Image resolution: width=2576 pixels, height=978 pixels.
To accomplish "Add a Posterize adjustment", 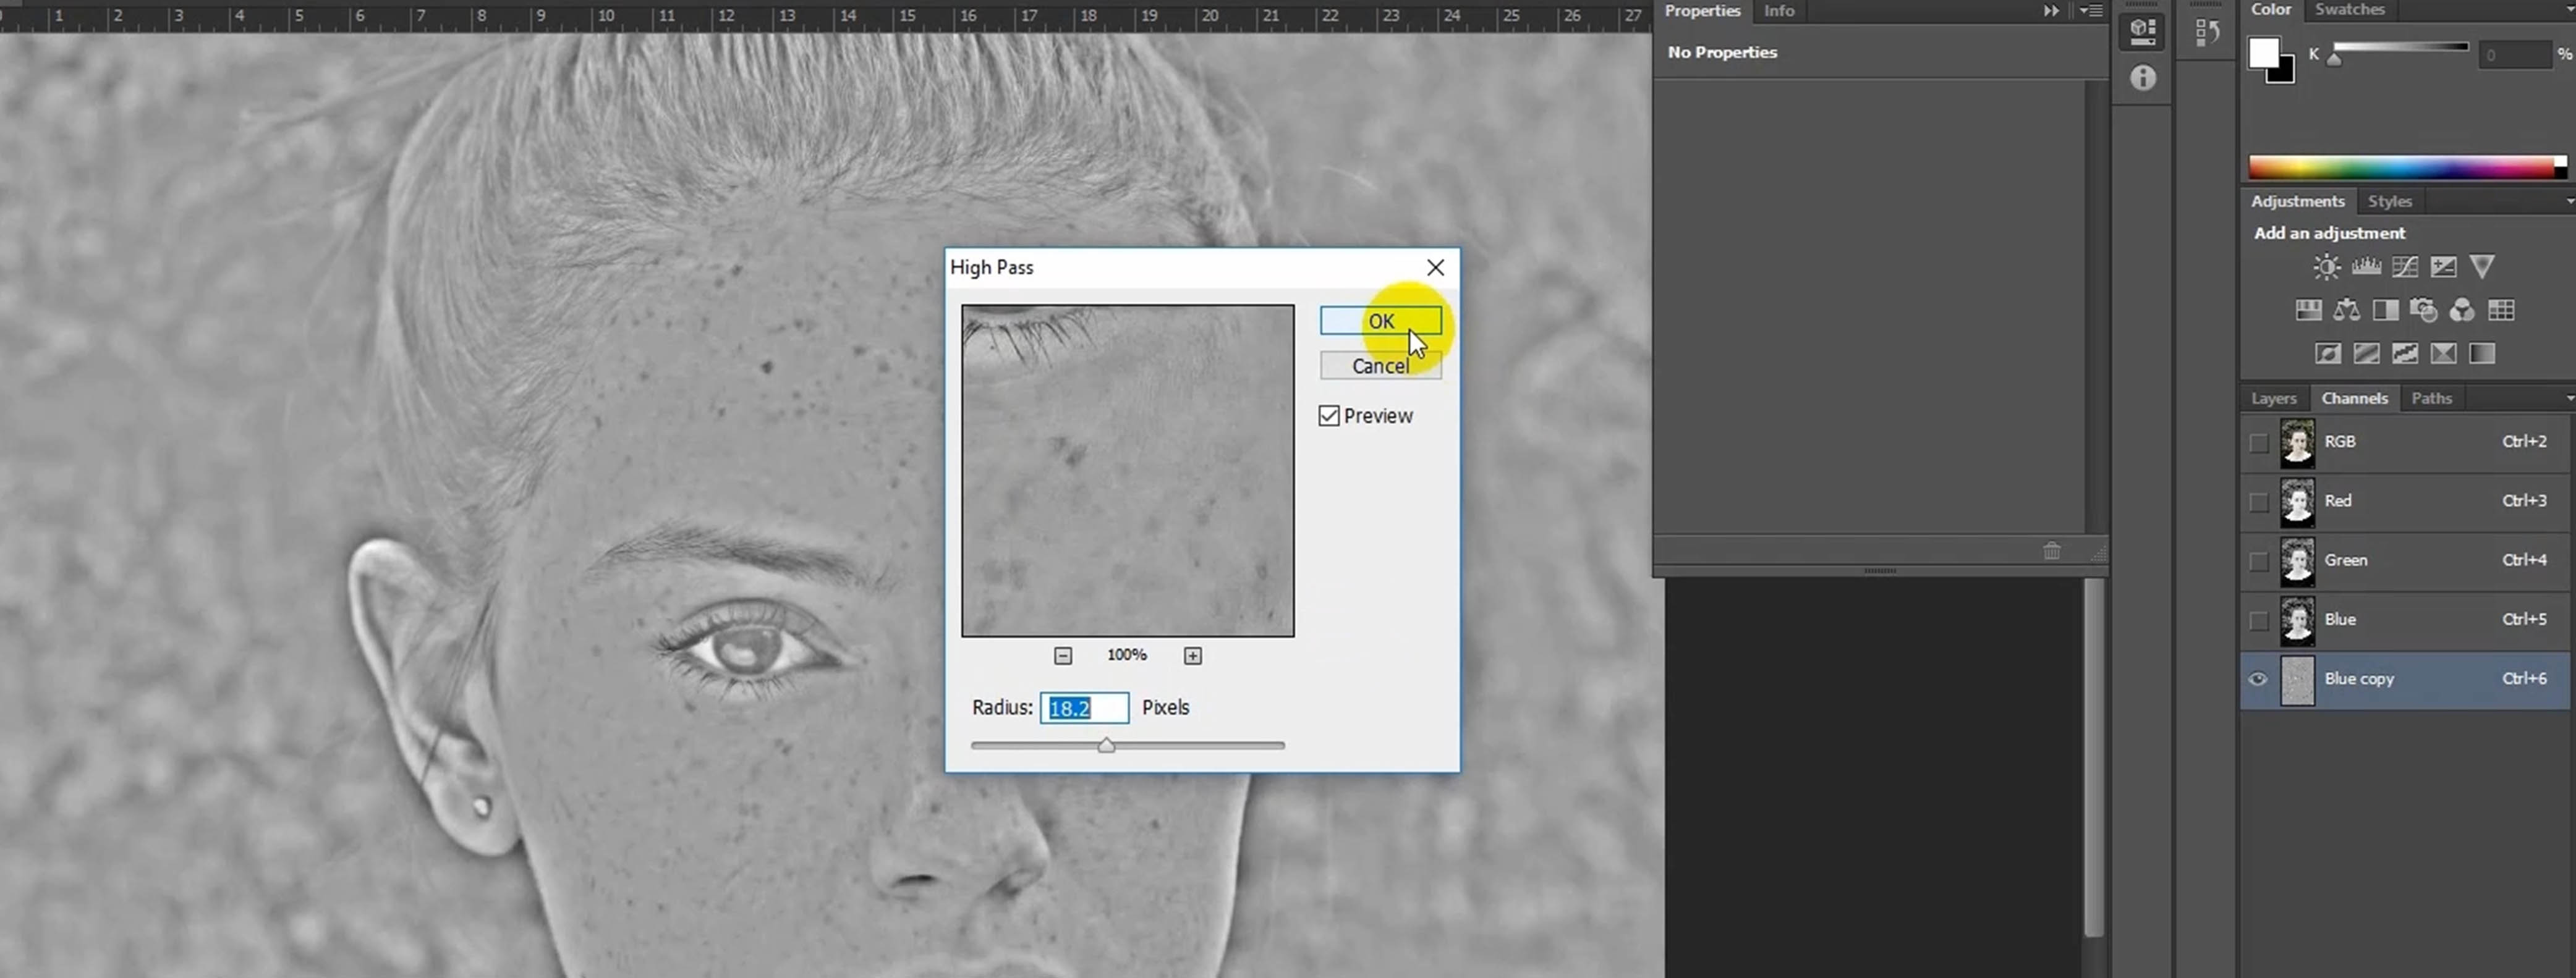I will [2366, 353].
